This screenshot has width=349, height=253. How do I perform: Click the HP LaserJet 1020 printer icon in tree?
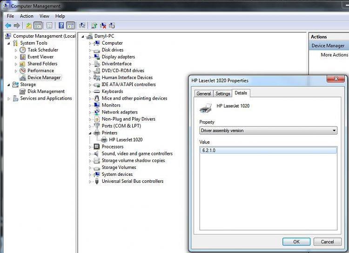[104, 140]
